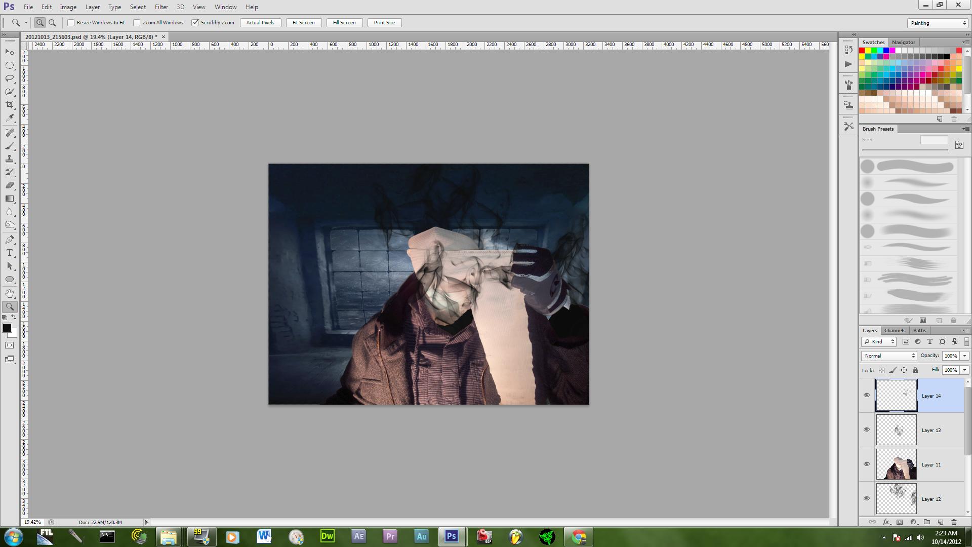Open the Zoom tool preset picker arrow
The width and height of the screenshot is (972, 547).
pos(26,23)
